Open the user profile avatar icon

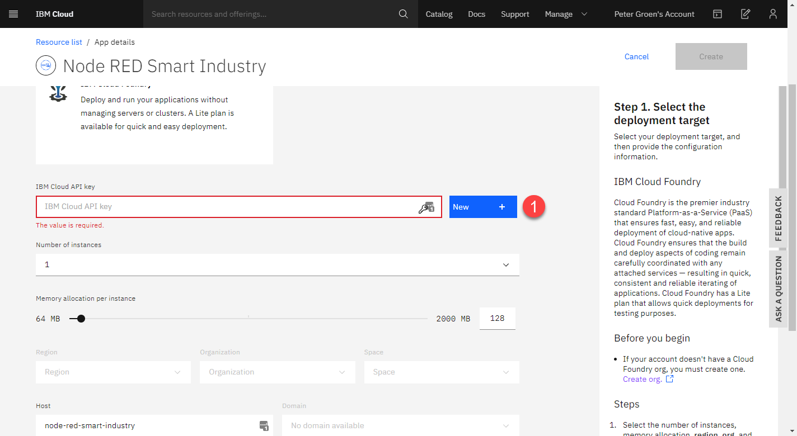773,14
